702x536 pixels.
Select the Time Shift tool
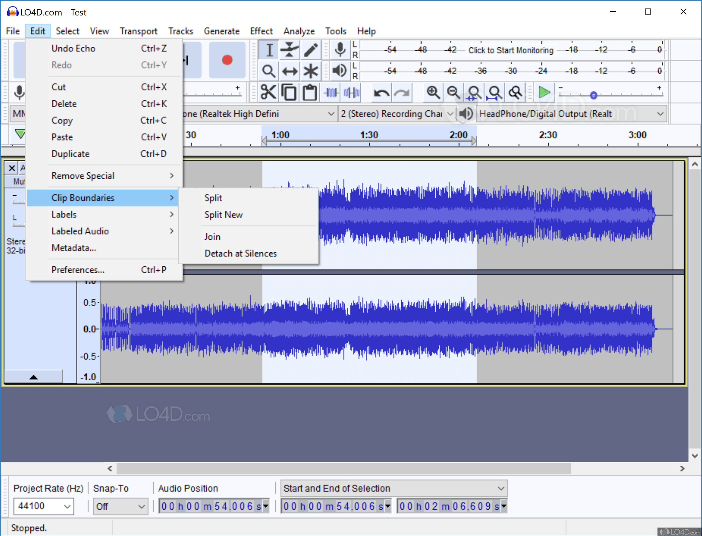(289, 71)
